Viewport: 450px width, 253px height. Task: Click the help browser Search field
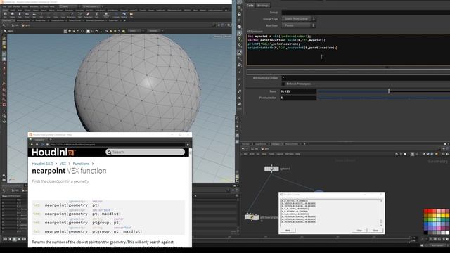(146, 152)
